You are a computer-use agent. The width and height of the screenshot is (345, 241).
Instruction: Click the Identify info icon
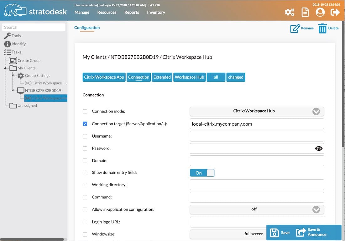coord(8,44)
